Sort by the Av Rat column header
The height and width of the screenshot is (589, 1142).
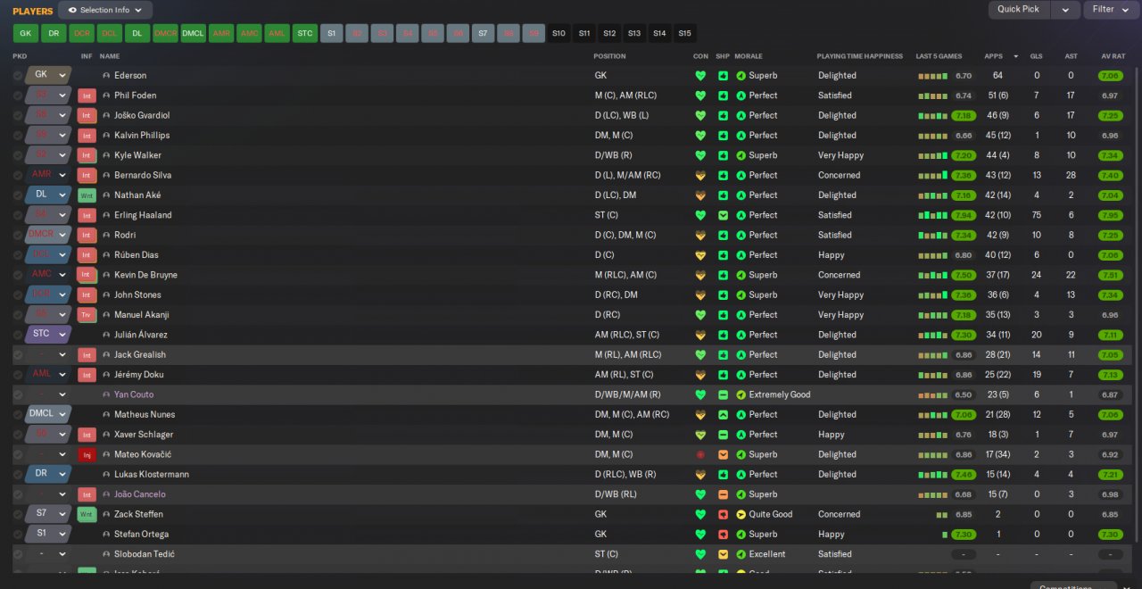pos(1113,56)
